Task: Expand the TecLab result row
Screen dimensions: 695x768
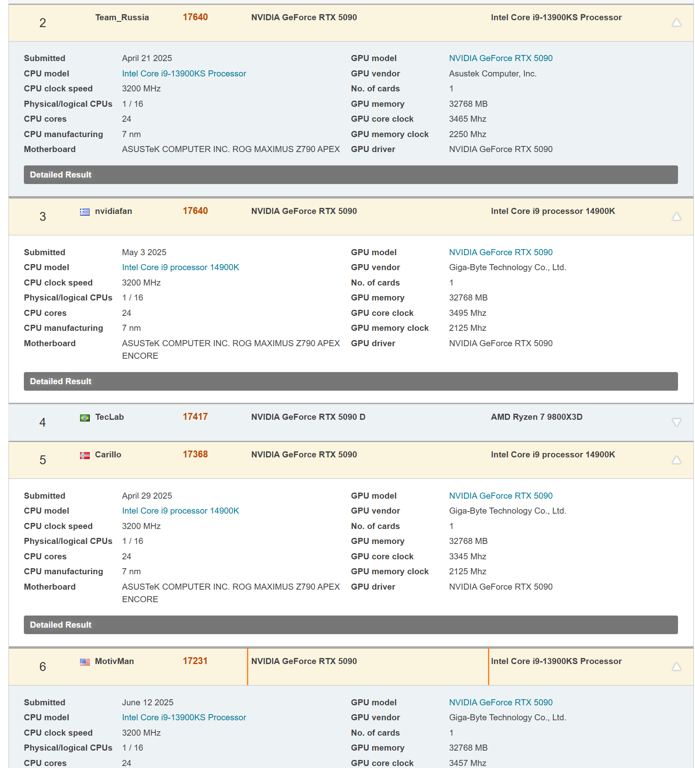Action: (x=676, y=422)
